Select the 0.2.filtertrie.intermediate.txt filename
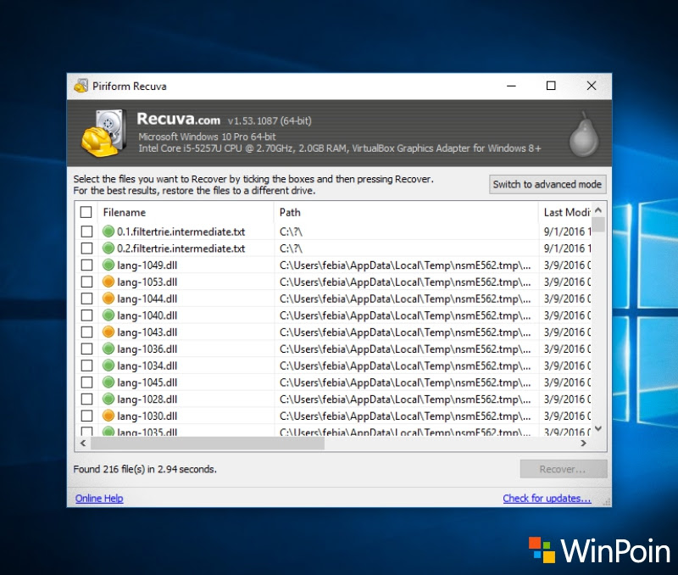 click(181, 248)
